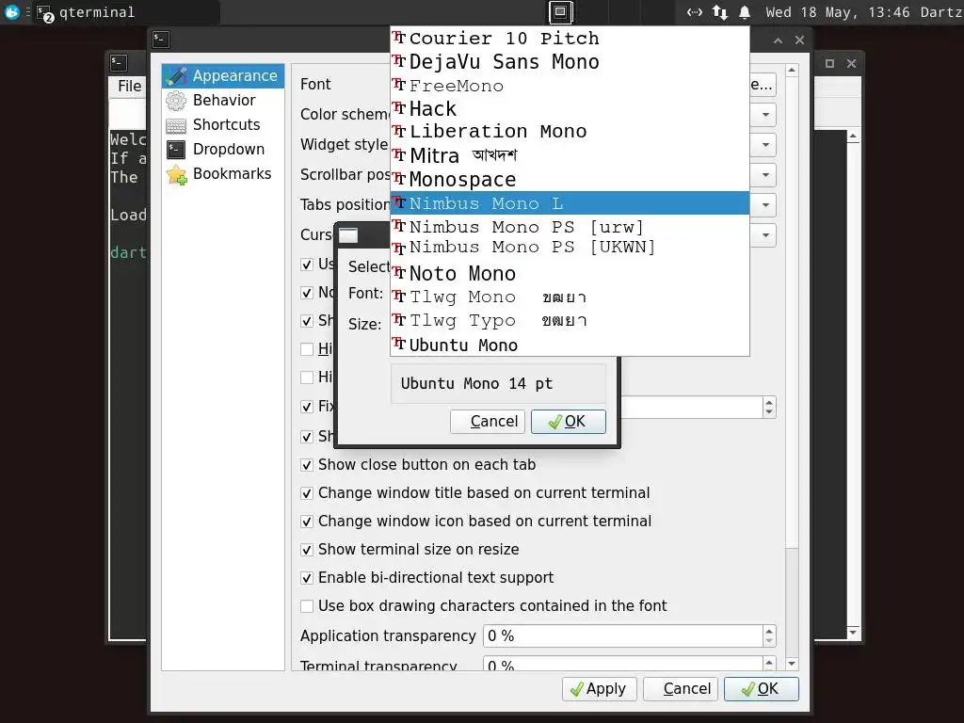Choose Nimbus Mono PS [UKWN] font
This screenshot has width=964, height=723.
(570, 248)
